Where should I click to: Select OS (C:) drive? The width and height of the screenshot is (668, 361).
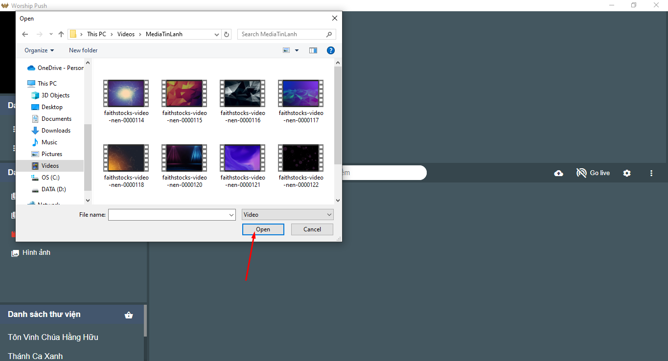point(46,178)
